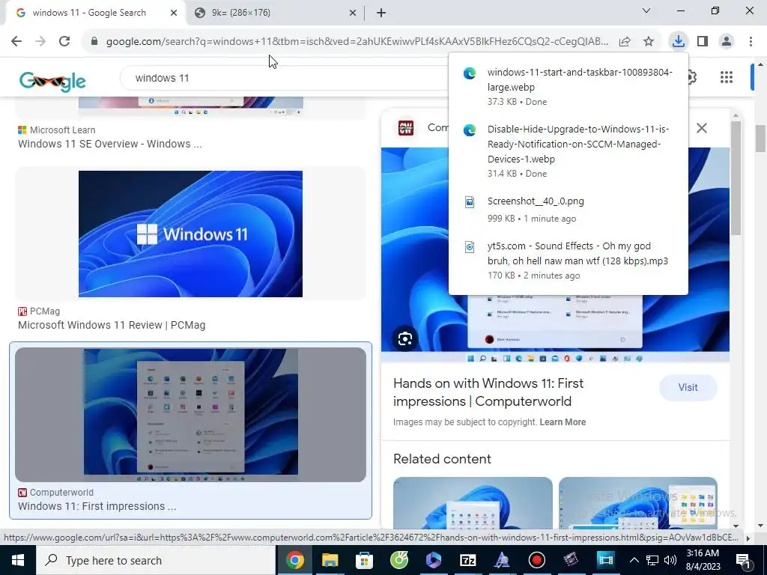Screen dimensions: 767x575
Task: Open the Chrome side panel icon
Action: [x=703, y=41]
